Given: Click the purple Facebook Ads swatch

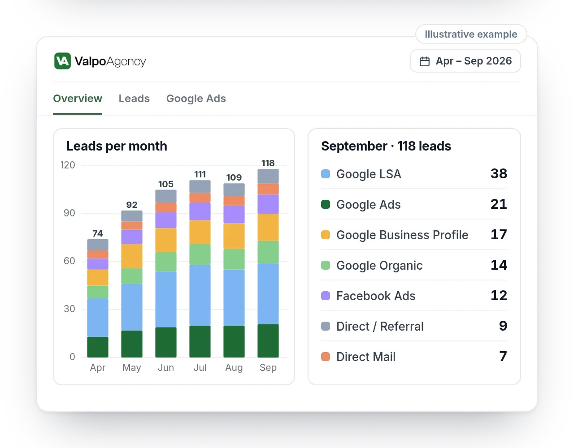Looking at the screenshot, I should 326,296.
